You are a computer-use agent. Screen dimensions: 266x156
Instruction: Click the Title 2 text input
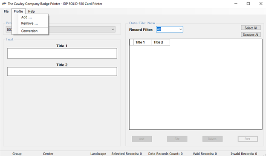pos(62,71)
